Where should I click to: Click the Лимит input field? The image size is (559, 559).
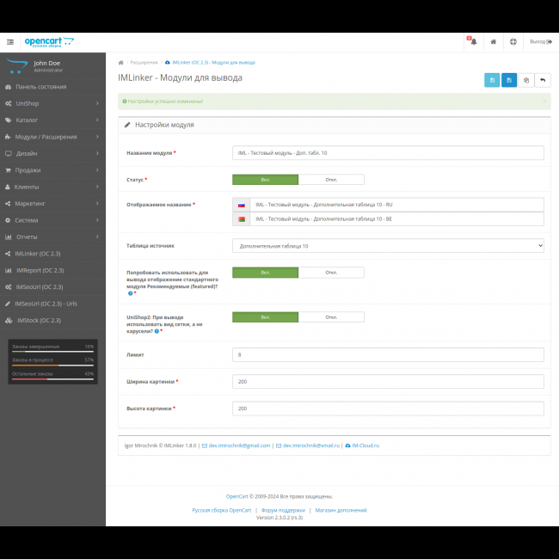(x=388, y=354)
